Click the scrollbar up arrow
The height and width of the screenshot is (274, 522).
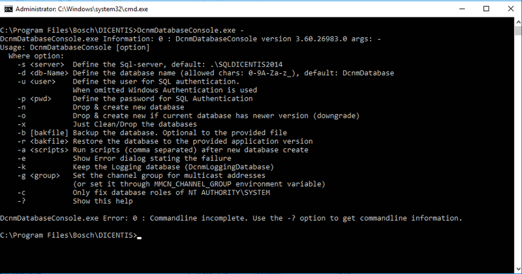point(518,21)
